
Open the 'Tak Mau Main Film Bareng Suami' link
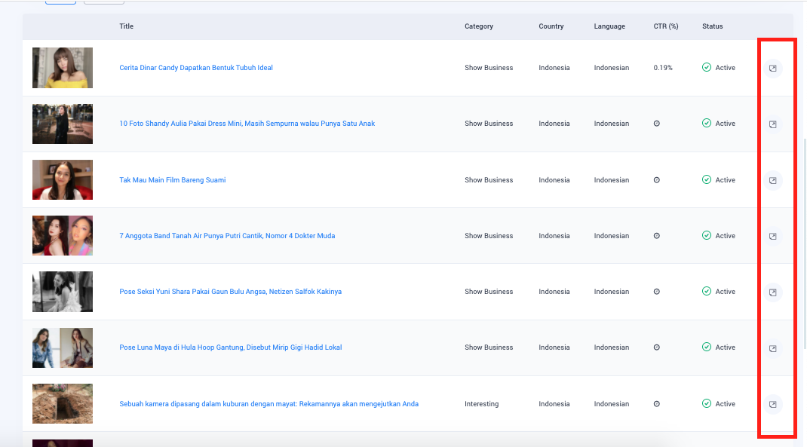coord(172,180)
